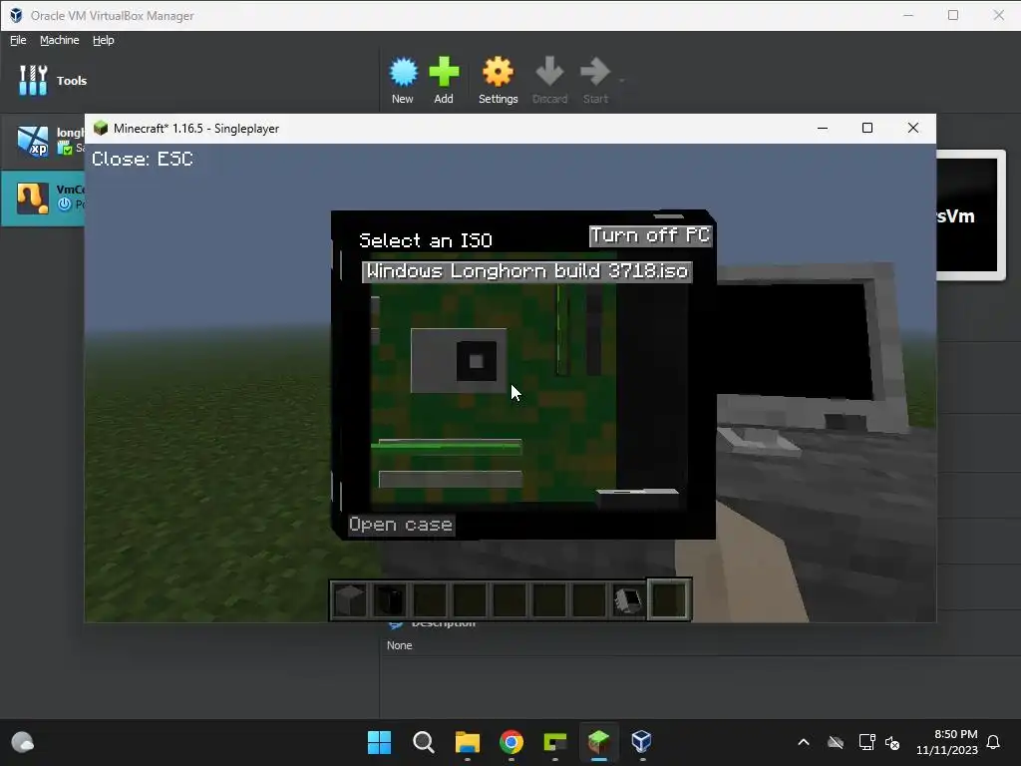Click the CPU socket on the motherboard

click(459, 361)
